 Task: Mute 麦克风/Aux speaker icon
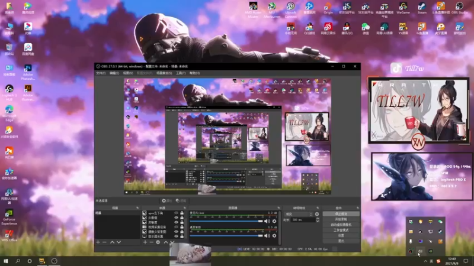click(x=267, y=221)
